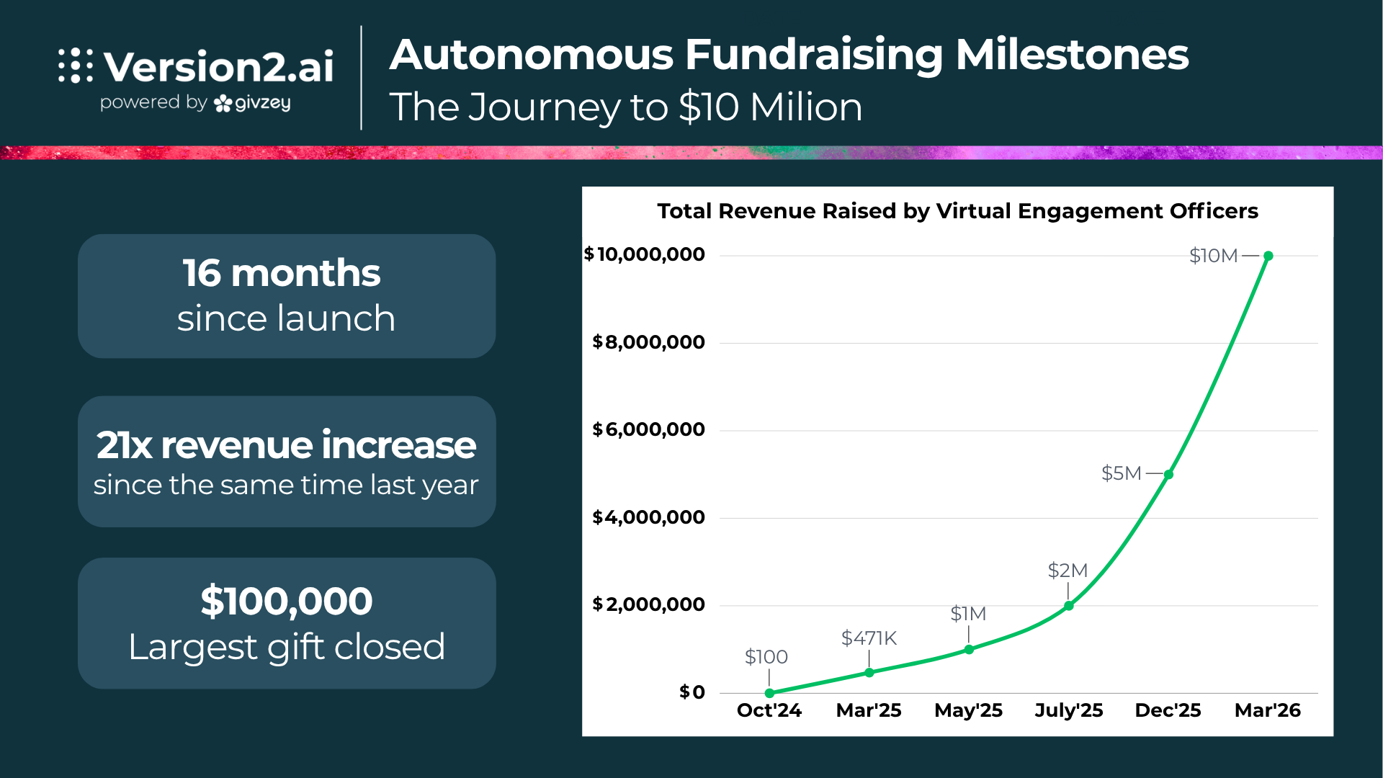
Task: Select the "21x revenue increase" card
Action: click(287, 462)
